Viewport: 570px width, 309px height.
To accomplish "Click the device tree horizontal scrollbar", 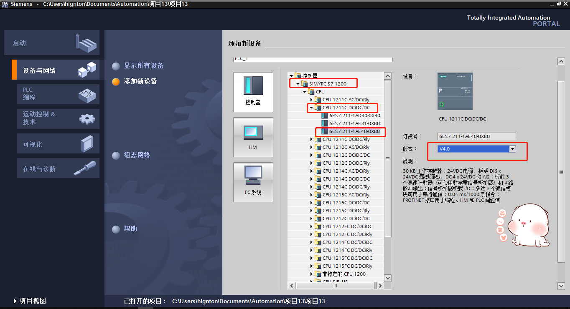I will point(335,286).
